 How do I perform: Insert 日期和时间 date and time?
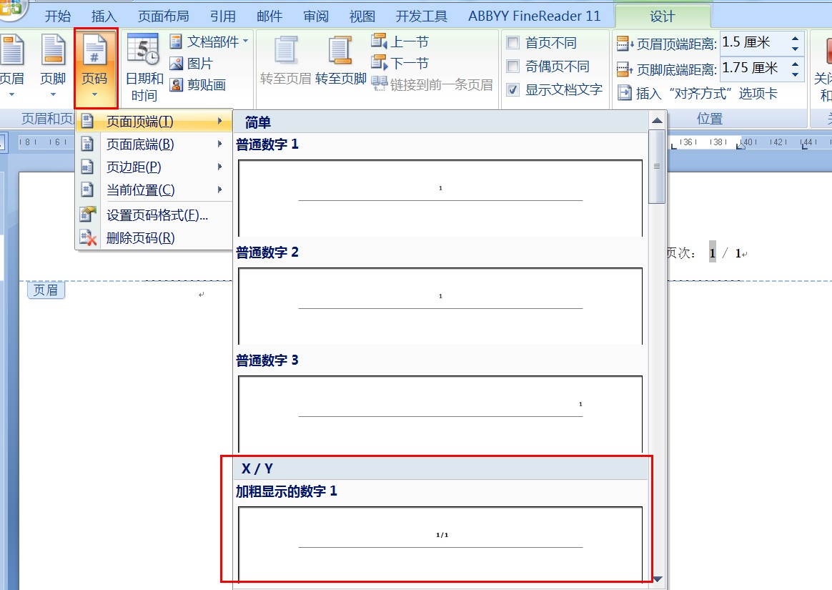point(144,66)
